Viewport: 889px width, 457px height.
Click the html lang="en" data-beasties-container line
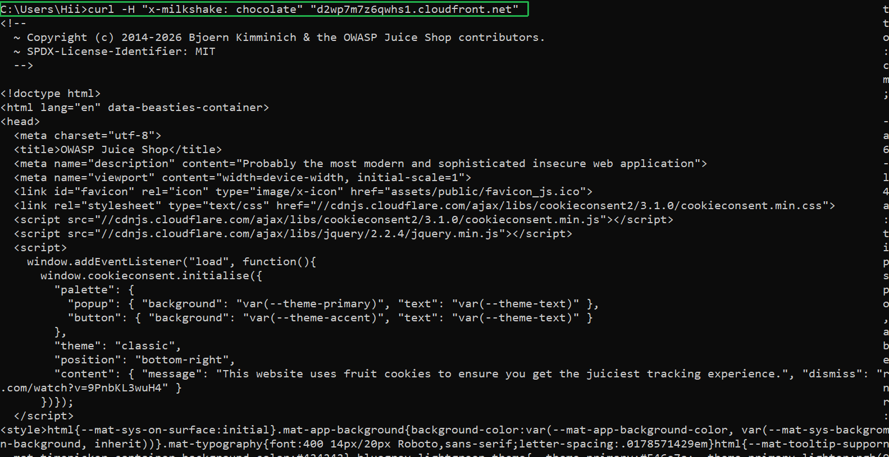pyautogui.click(x=135, y=108)
